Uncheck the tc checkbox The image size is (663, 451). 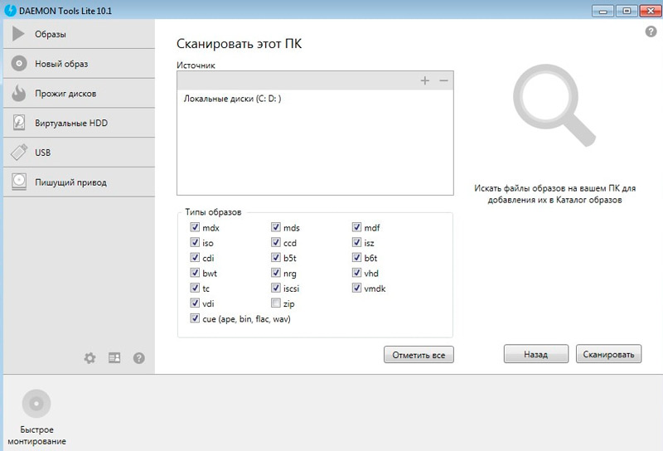click(x=195, y=289)
